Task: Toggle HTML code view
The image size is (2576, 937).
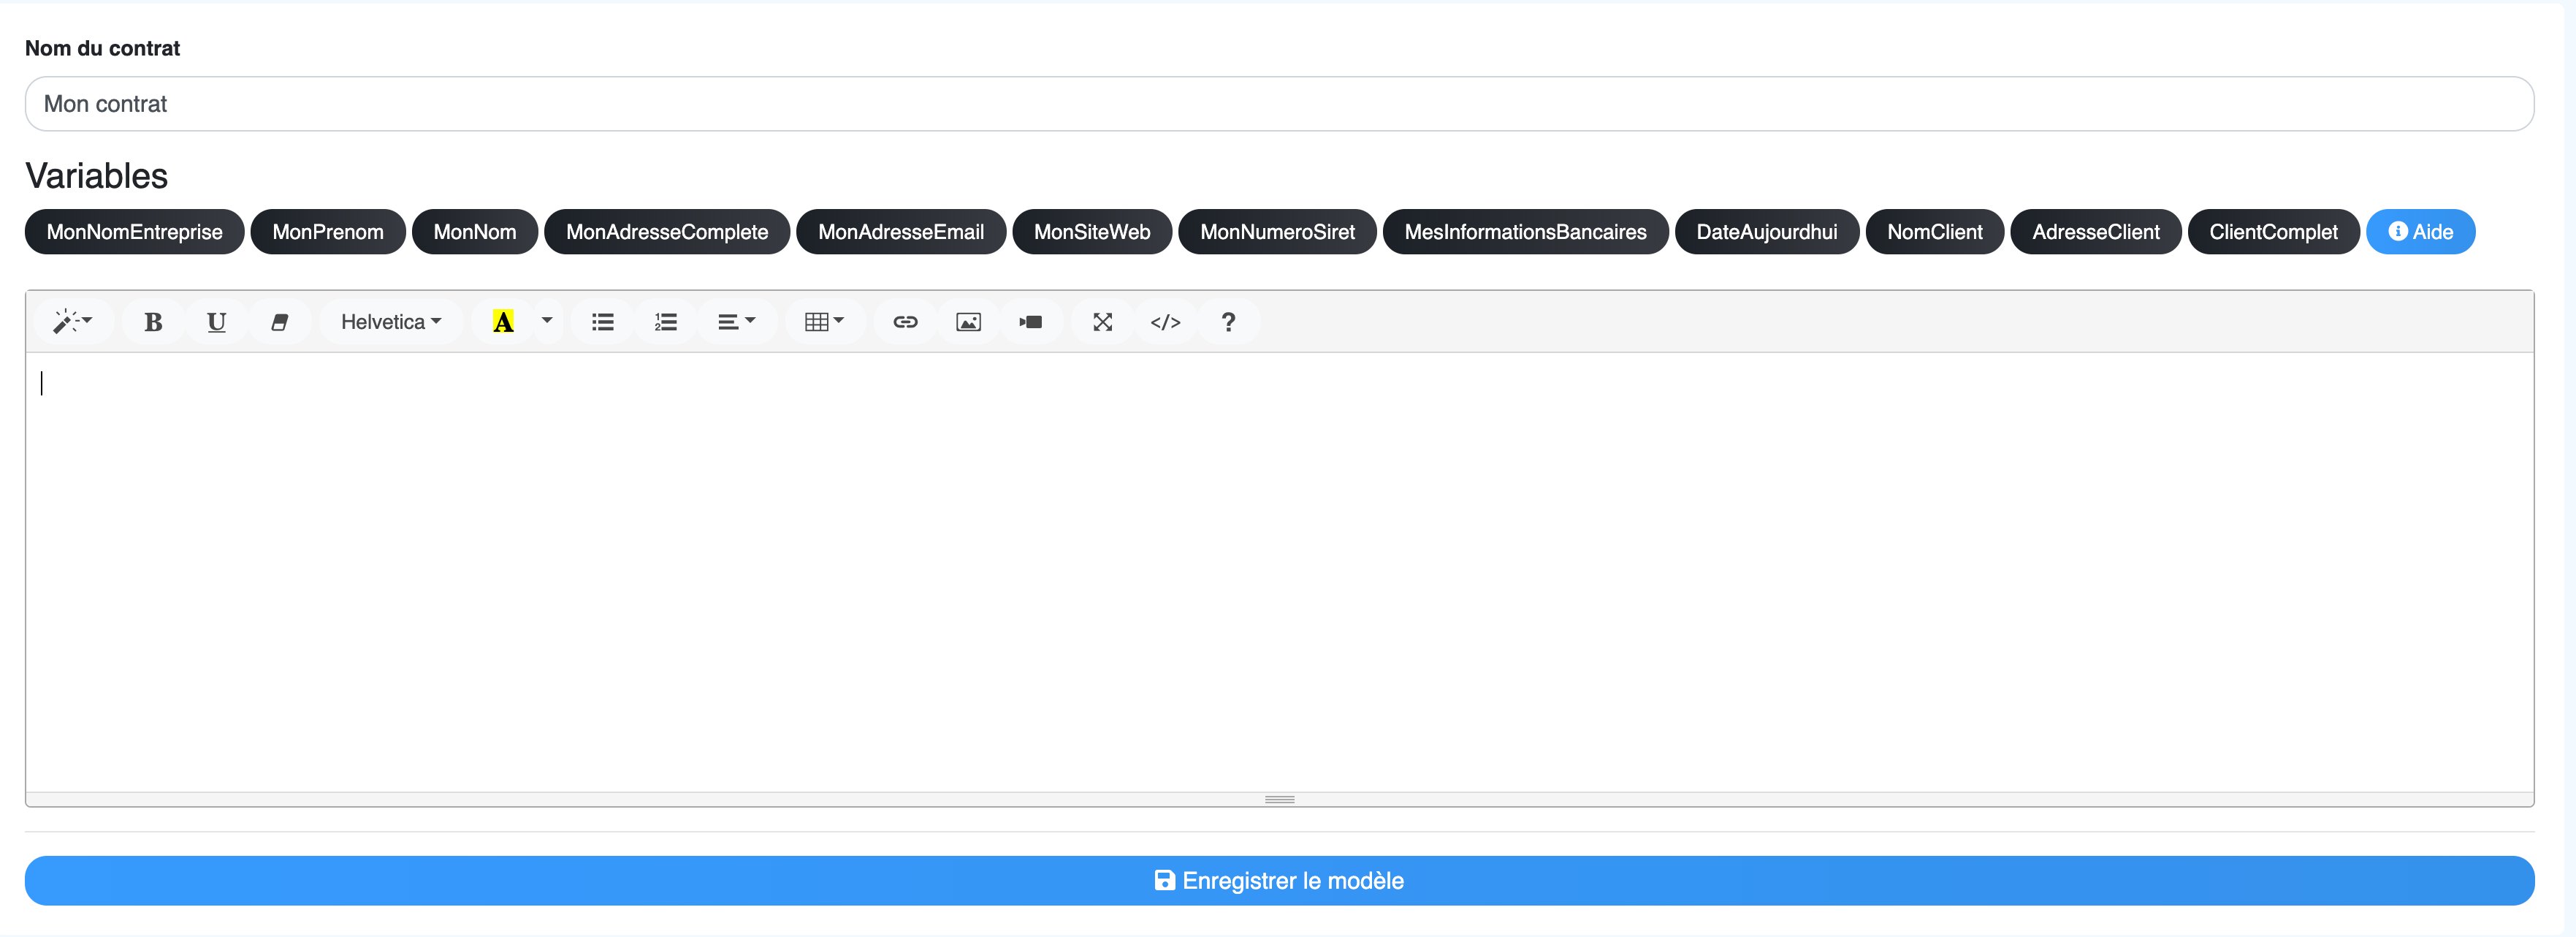Action: (1165, 322)
